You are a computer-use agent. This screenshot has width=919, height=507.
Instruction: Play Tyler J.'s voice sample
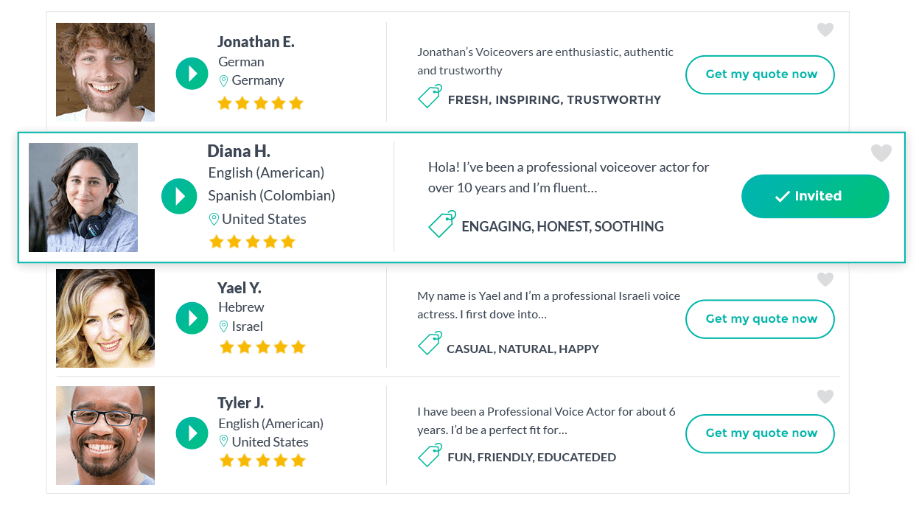point(192,433)
